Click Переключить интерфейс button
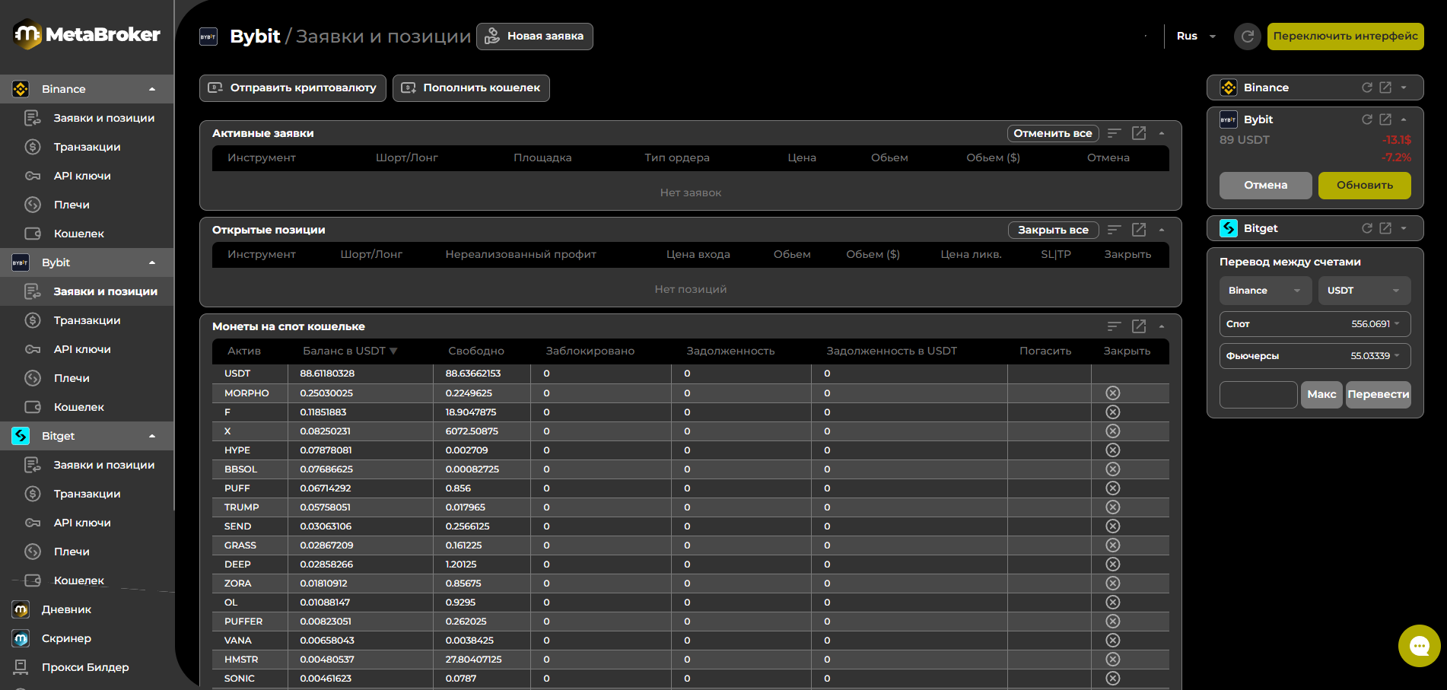The height and width of the screenshot is (690, 1447). (x=1345, y=37)
